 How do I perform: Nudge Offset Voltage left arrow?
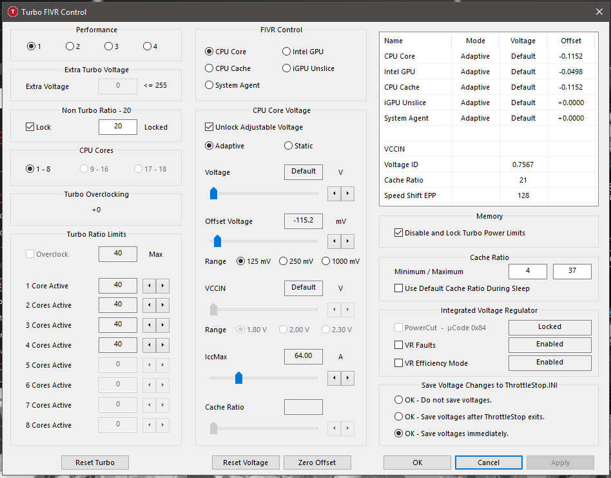[x=335, y=241]
